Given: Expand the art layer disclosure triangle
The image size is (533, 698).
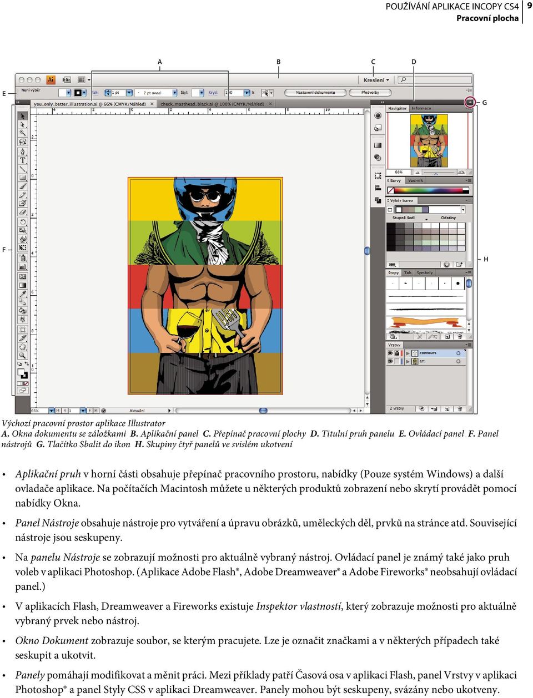Looking at the screenshot, I should pyautogui.click(x=408, y=361).
